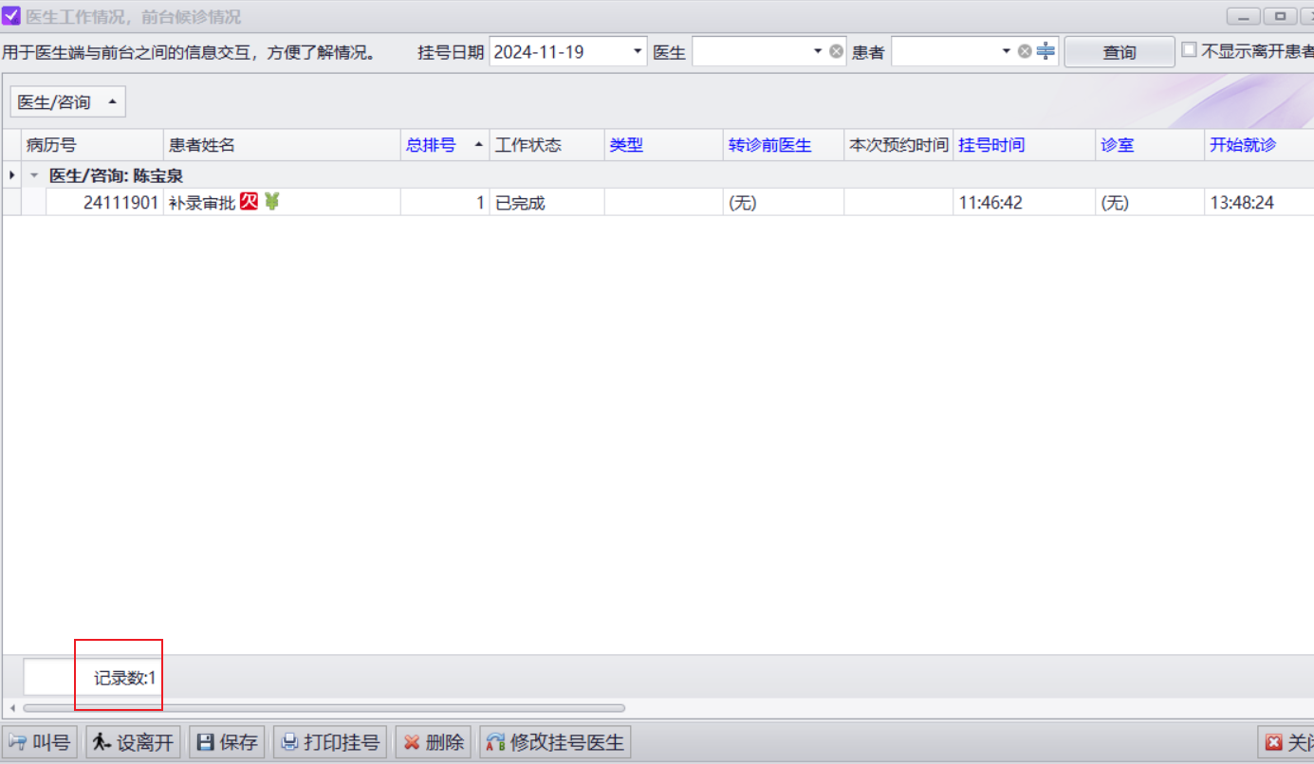
Task: Click the 转诊前医生 (无) cell
Action: pyautogui.click(x=784, y=202)
